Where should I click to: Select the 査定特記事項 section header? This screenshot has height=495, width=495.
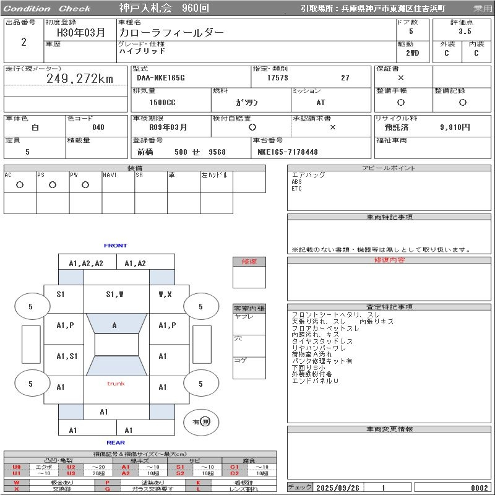click(x=390, y=307)
